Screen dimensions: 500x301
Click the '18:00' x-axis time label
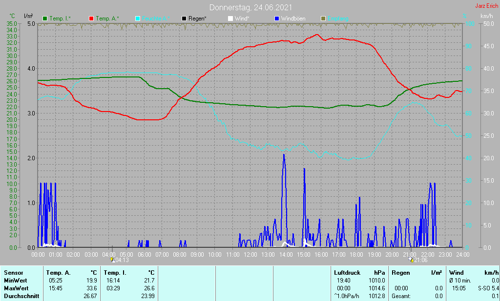pyautogui.click(x=356, y=255)
